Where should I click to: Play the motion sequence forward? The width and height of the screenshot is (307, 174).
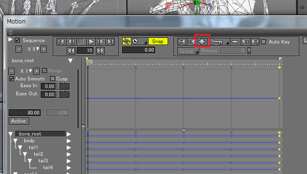click(x=91, y=42)
